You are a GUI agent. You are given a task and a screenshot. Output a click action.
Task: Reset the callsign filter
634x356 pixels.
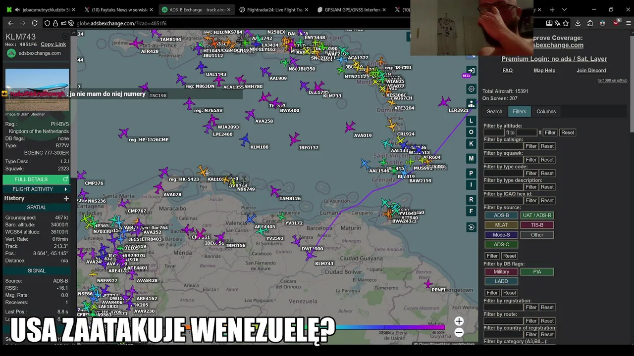547,146
